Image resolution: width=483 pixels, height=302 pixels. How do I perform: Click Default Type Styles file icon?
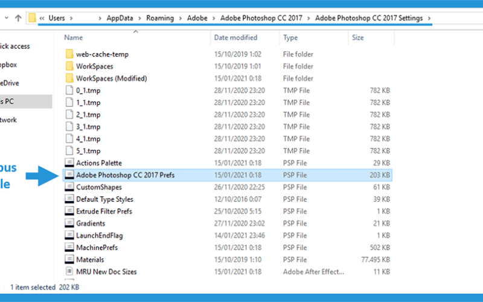click(x=69, y=199)
